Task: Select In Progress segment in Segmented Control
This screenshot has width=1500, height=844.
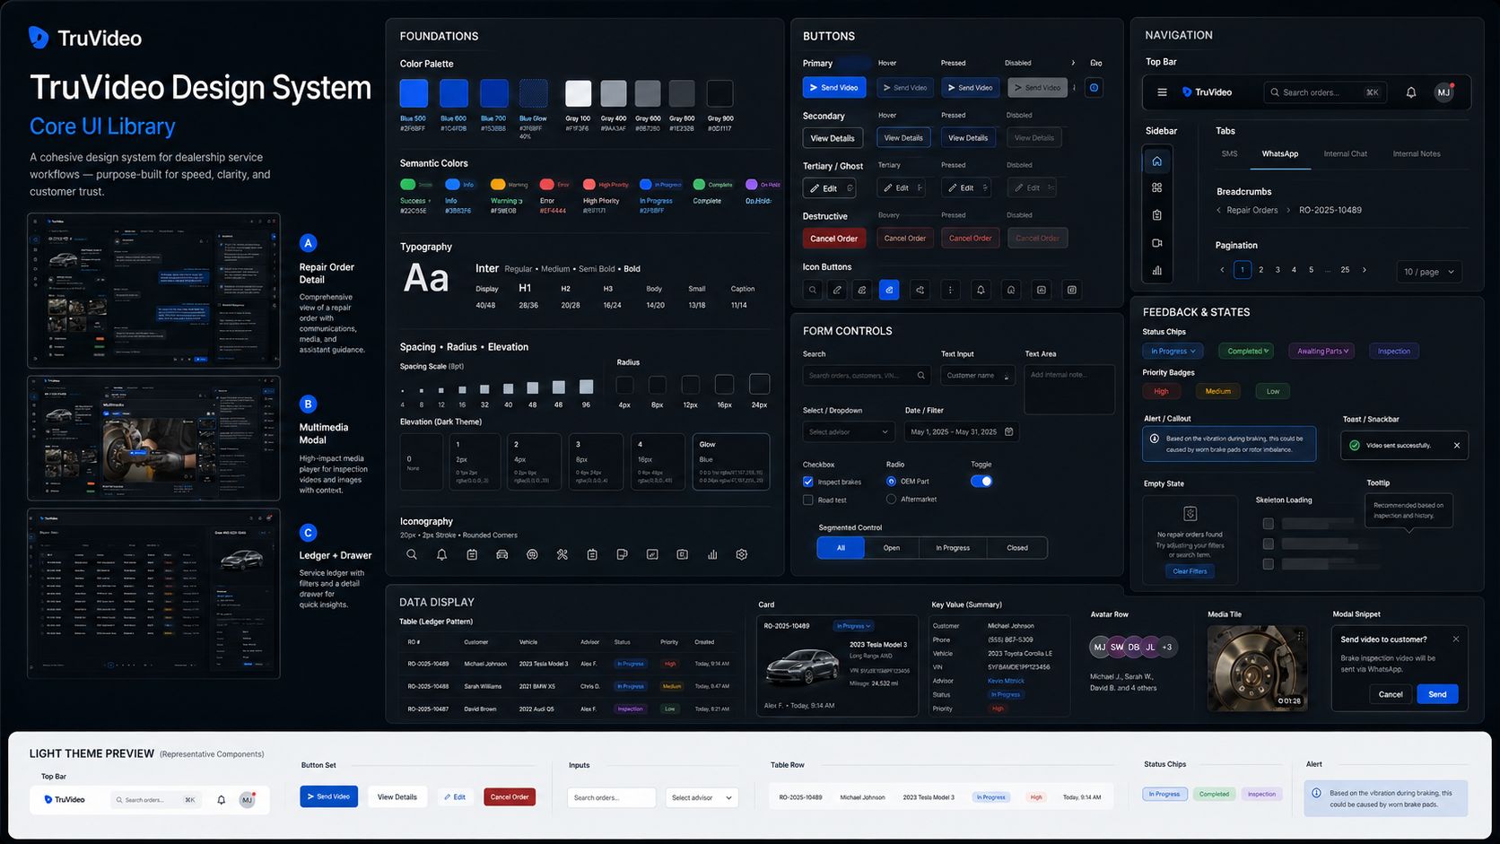Action: coord(953,547)
